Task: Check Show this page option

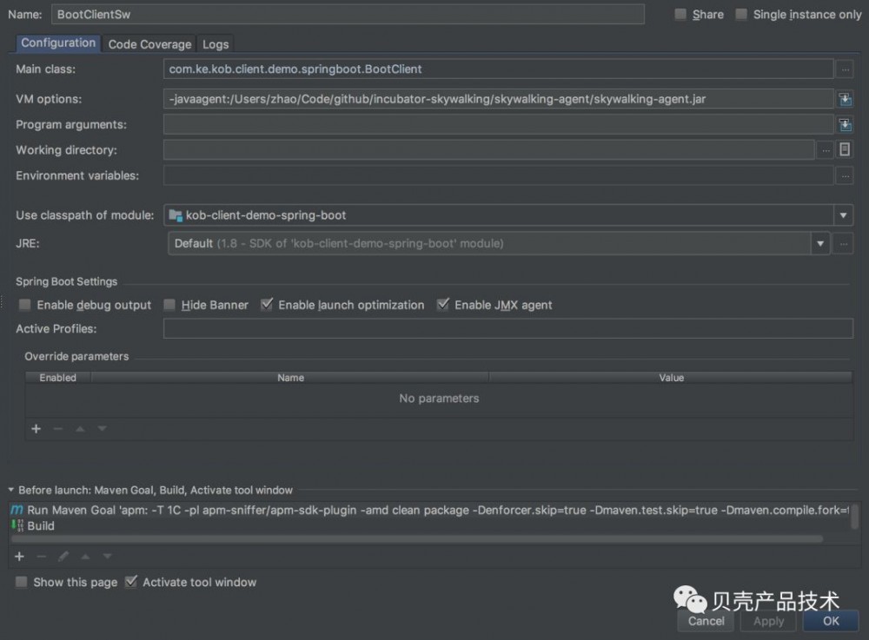Action: point(21,582)
